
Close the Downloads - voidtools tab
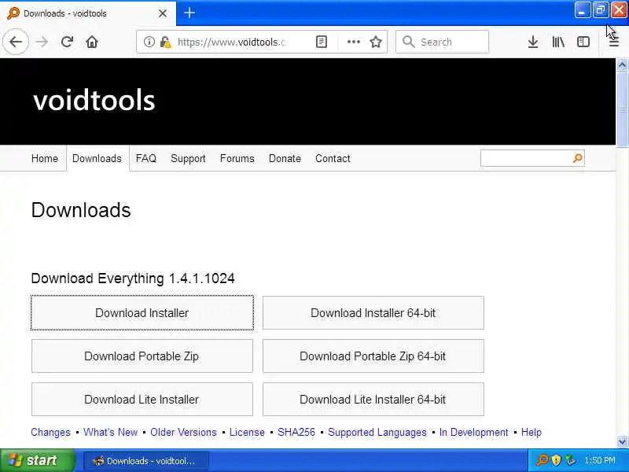click(163, 13)
